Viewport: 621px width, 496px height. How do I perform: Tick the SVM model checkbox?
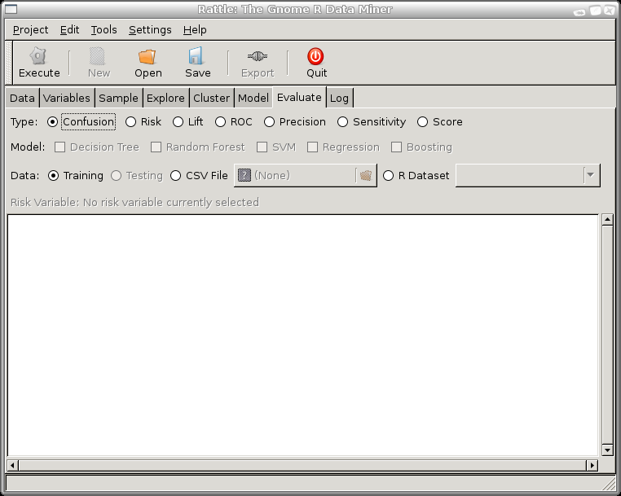262,147
